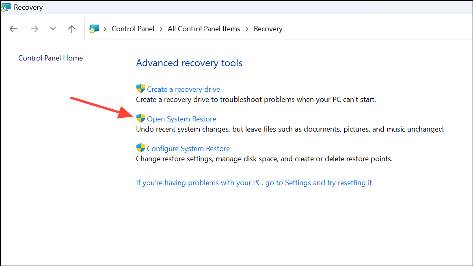Image resolution: width=473 pixels, height=266 pixels.
Task: Click the Recovery icon in the address bar
Action: 94,28
